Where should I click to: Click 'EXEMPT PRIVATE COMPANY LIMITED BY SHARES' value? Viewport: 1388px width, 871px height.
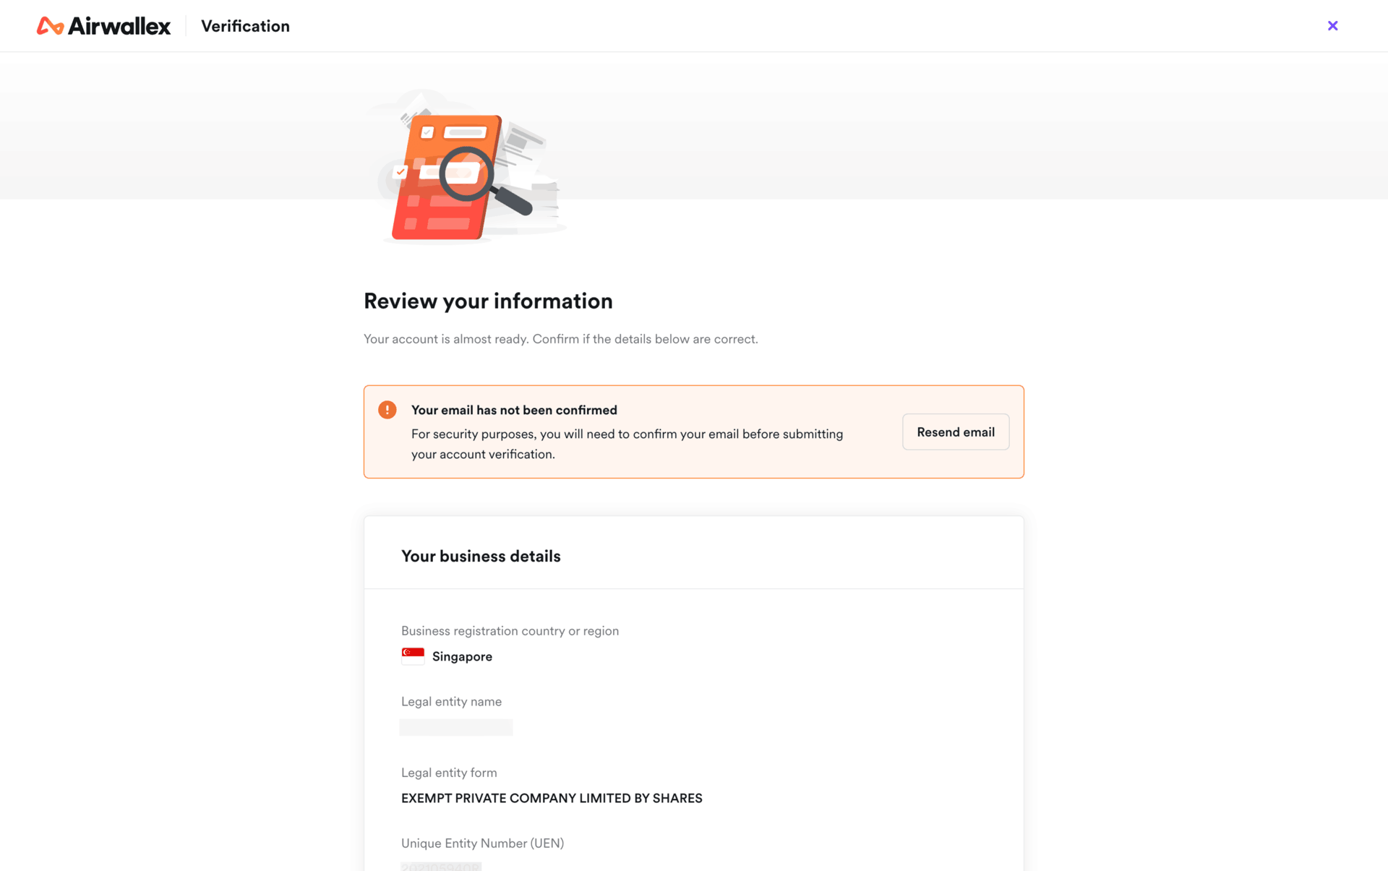[x=552, y=798]
